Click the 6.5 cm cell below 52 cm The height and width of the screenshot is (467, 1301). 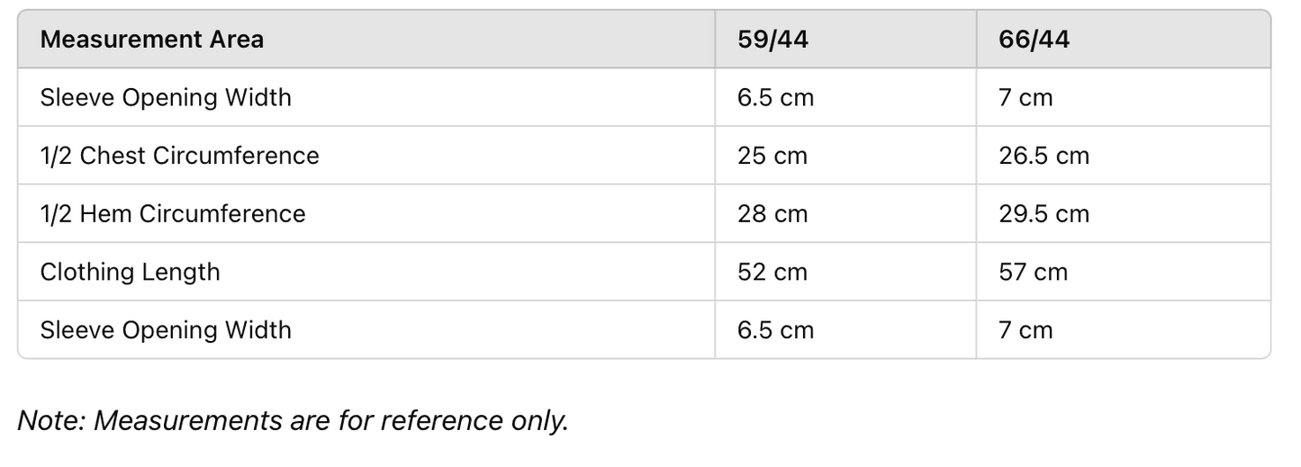click(775, 329)
